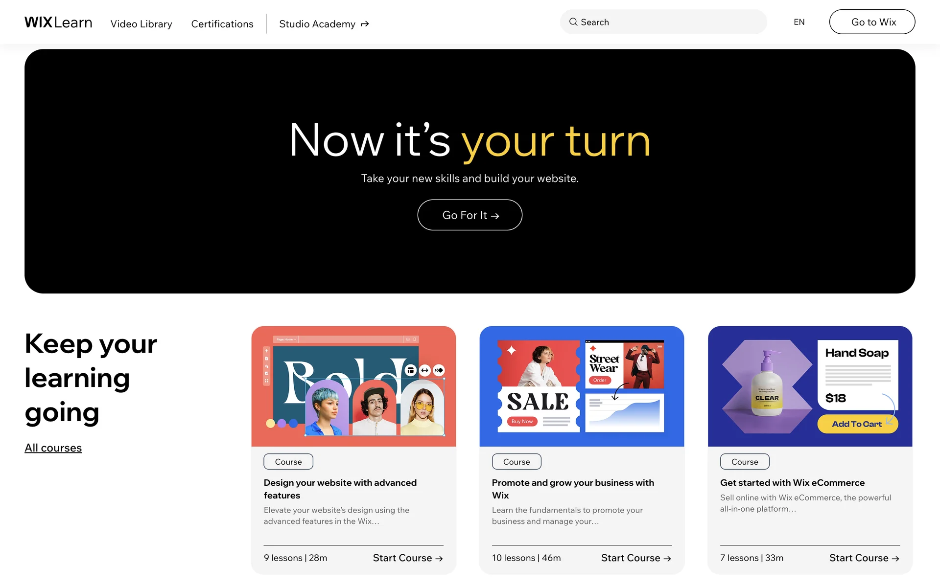Viewport: 940px width, 587px height.
Task: Type in the Search field
Action: tap(671, 22)
